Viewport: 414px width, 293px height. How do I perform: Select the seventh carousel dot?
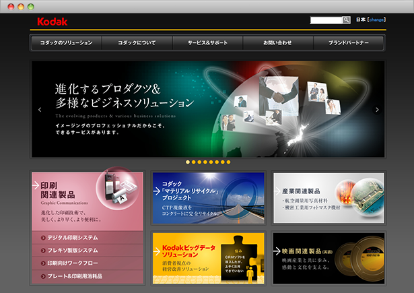[x=223, y=162]
